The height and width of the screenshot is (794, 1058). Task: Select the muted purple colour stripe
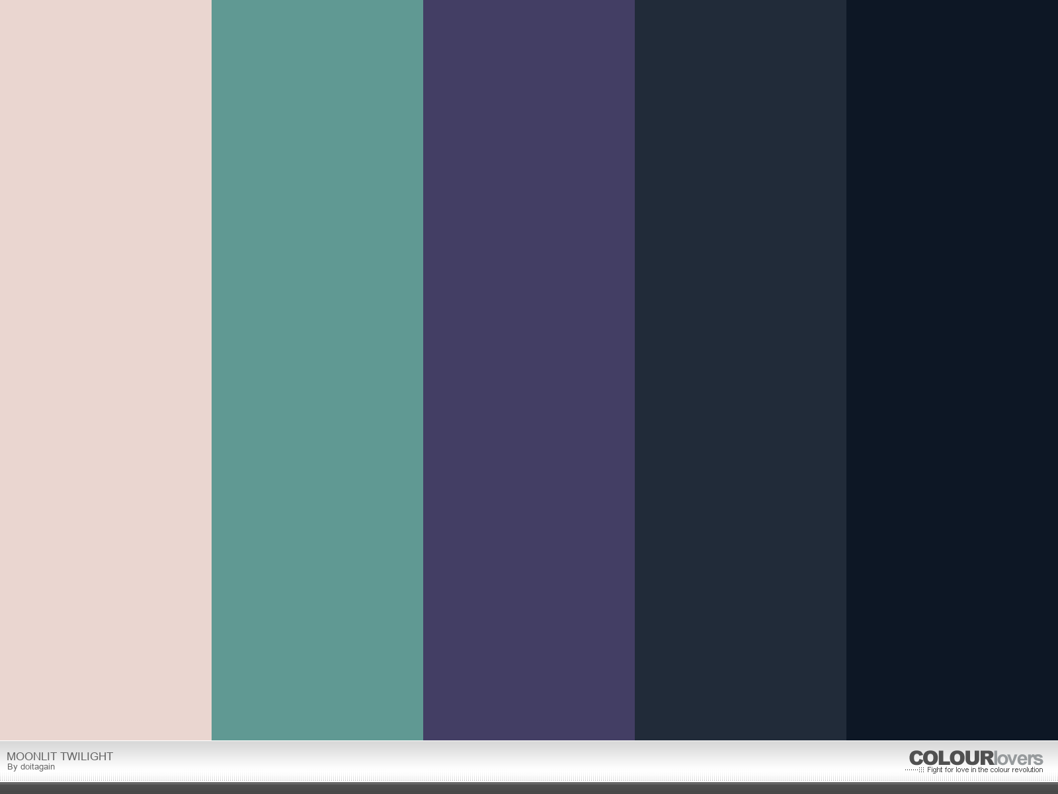529,370
